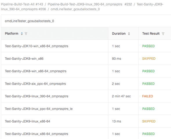This screenshot has width=171, height=139.
Task: Open Pipeline-Build-Test-JDK9-linux_390-64_cmprssptrs #232 breadcrumb
Action: [x=90, y=4]
